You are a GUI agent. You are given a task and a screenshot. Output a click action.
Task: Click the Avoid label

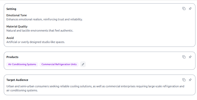(10, 38)
